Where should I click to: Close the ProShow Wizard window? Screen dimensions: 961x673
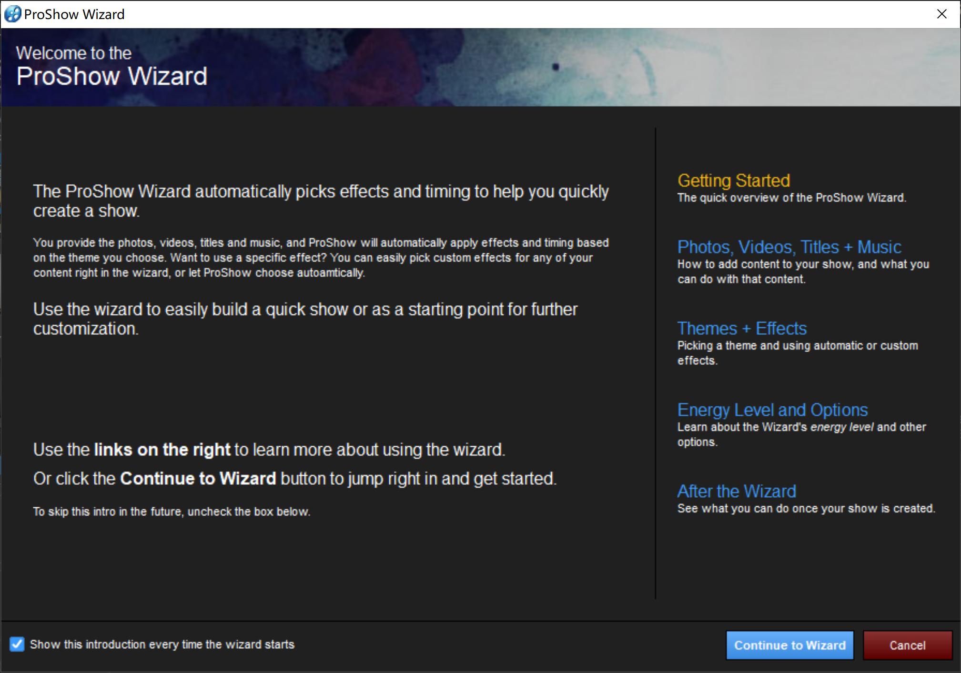coord(941,14)
